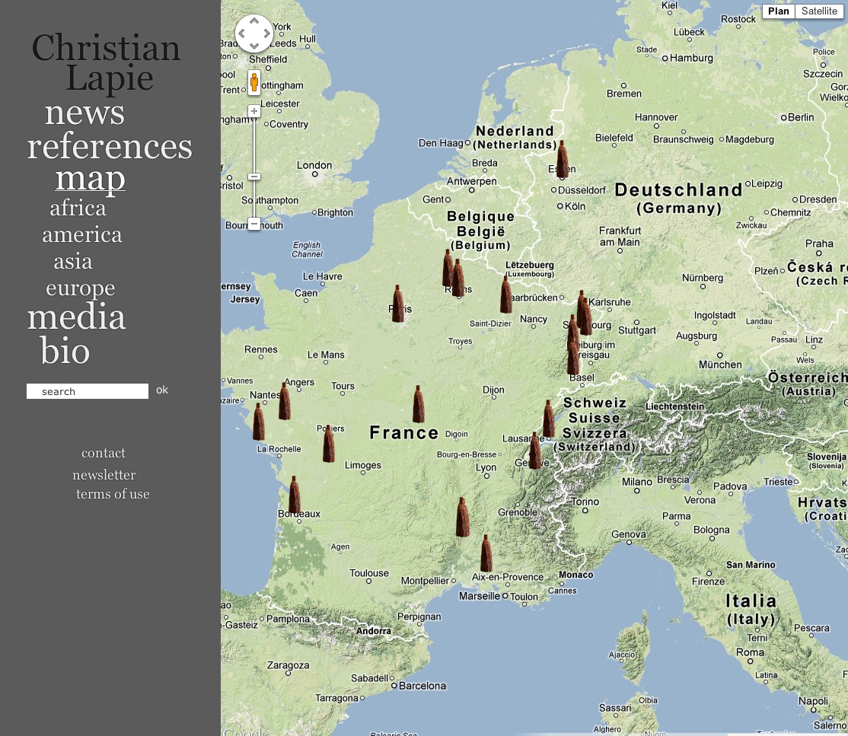Pan the map right with the arrow

[266, 33]
